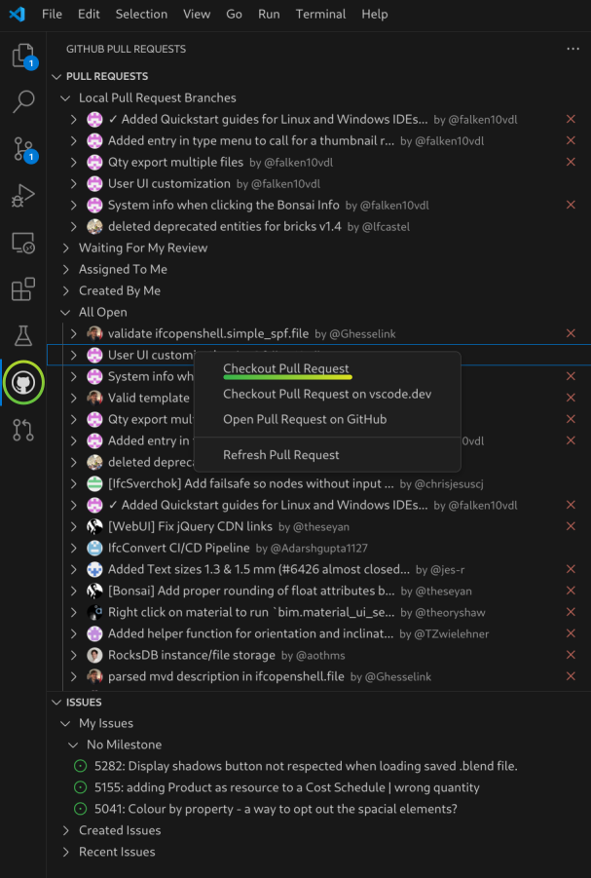Open the panel's more actions ellipsis
The width and height of the screenshot is (591, 878).
pos(573,50)
